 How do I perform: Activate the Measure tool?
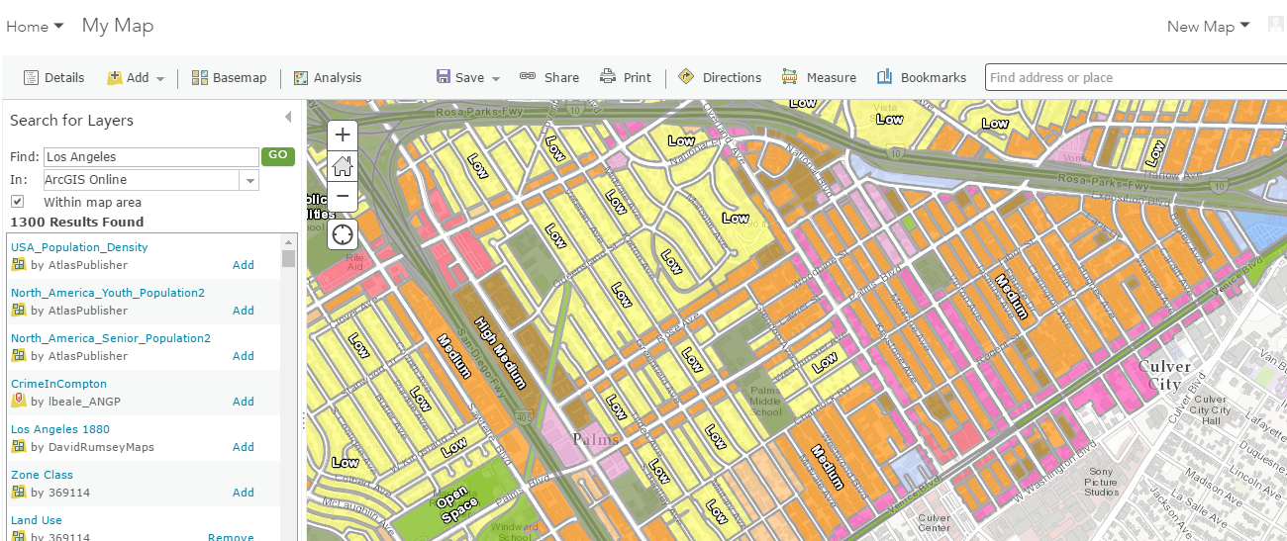(819, 77)
